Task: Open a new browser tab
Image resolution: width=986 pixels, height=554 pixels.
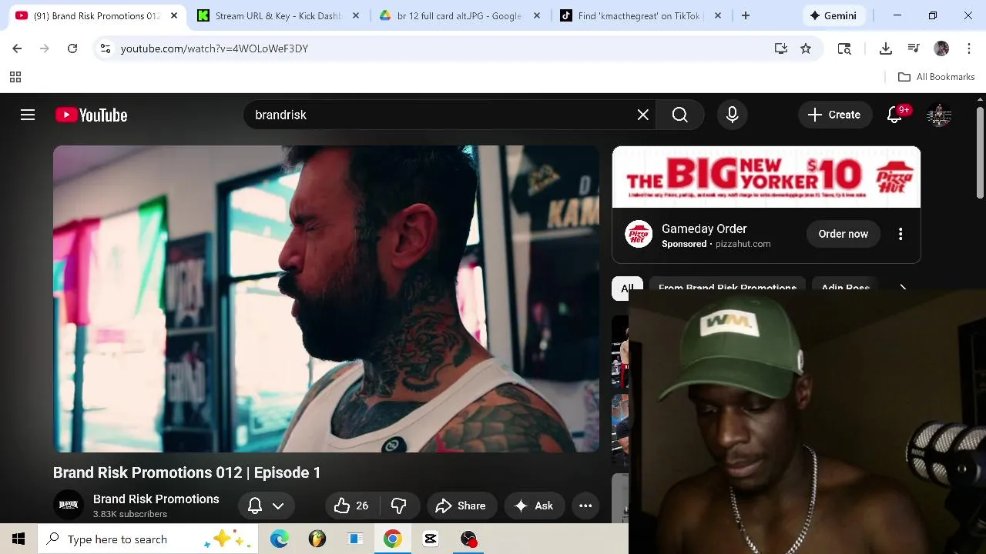Action: point(746,15)
